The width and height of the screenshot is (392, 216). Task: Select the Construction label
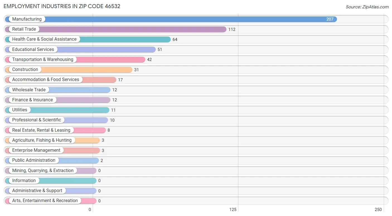pos(25,69)
